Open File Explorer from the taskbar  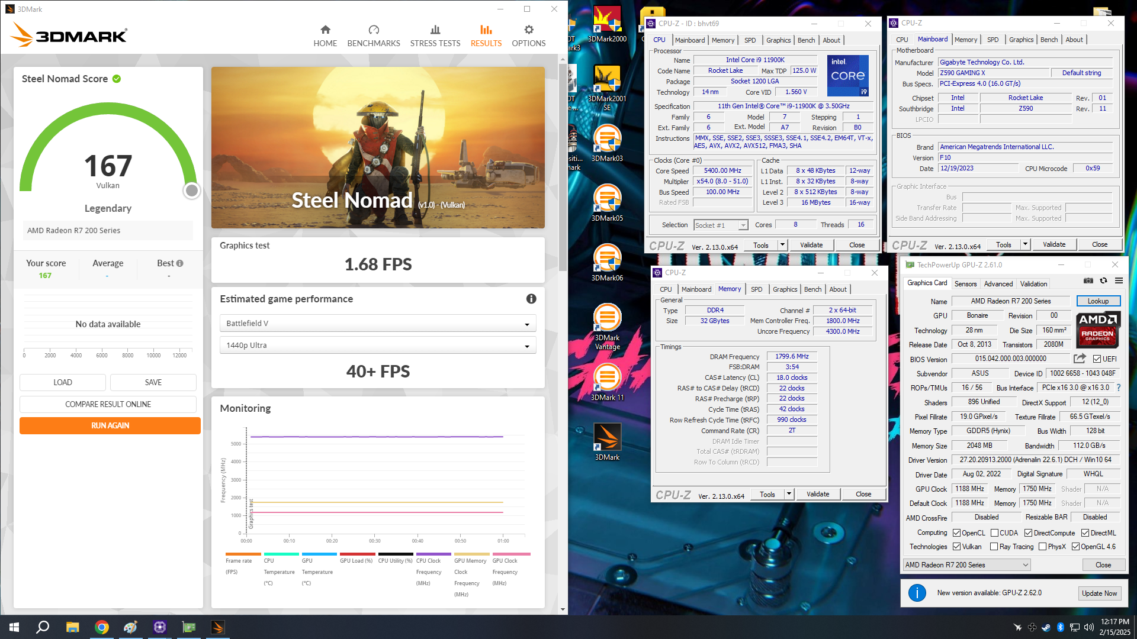72,627
